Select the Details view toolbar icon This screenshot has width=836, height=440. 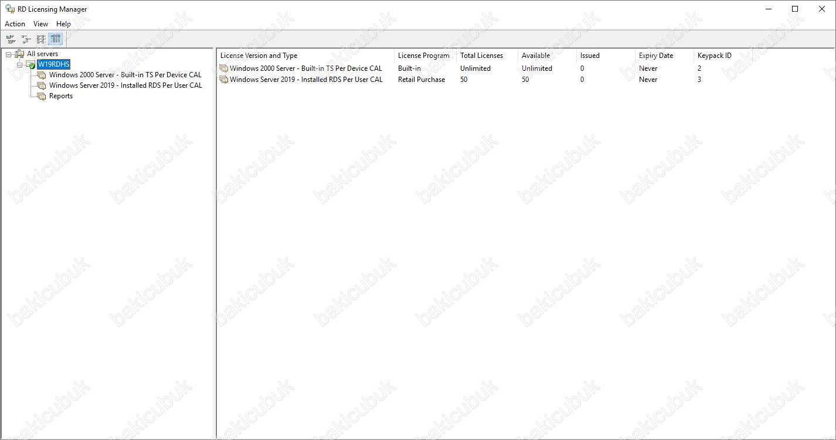(56, 39)
